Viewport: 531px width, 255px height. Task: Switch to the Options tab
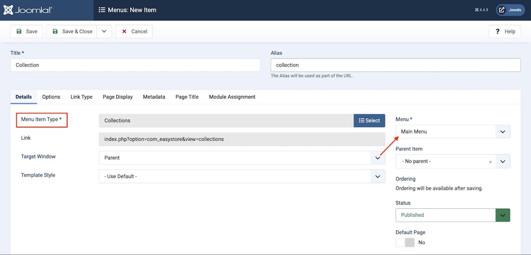click(x=51, y=97)
